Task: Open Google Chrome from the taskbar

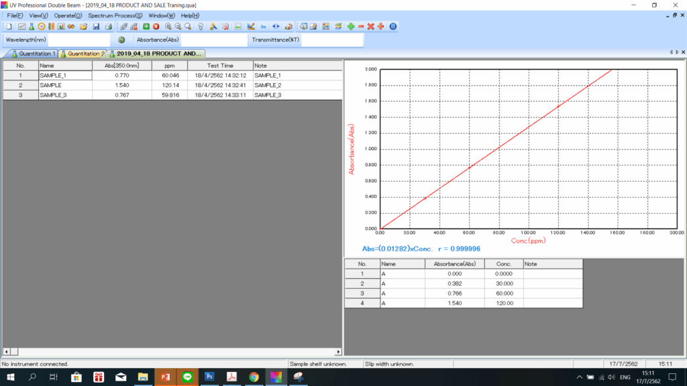Action: click(x=254, y=377)
